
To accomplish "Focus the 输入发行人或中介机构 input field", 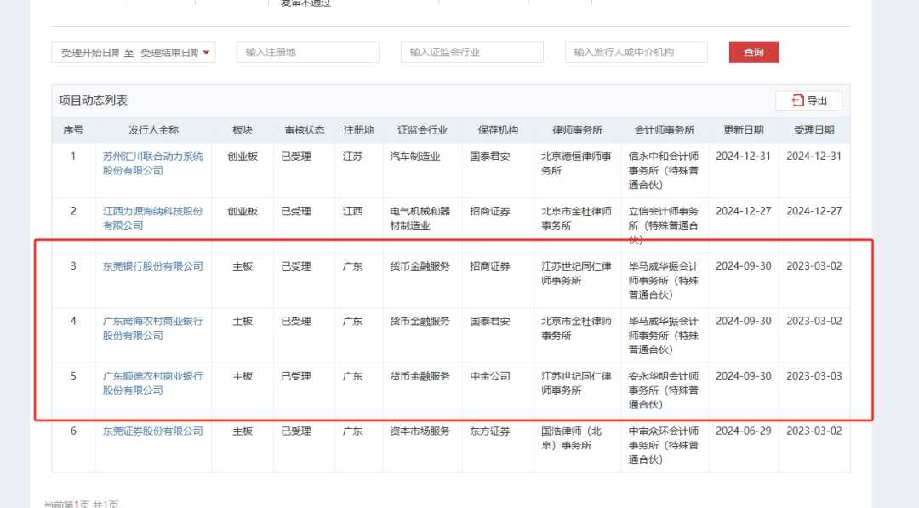I will pyautogui.click(x=636, y=52).
